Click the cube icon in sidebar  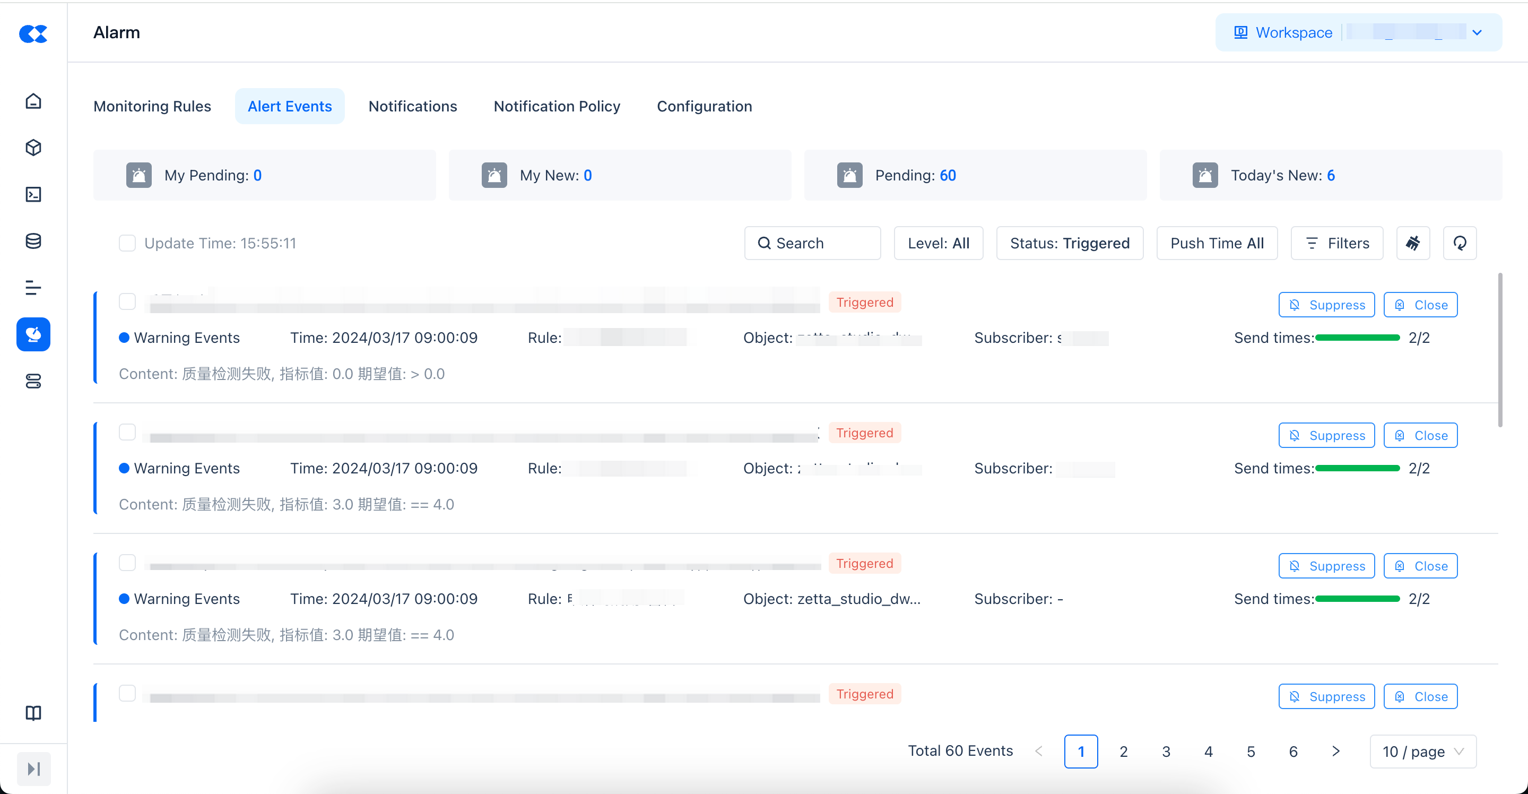coord(33,148)
